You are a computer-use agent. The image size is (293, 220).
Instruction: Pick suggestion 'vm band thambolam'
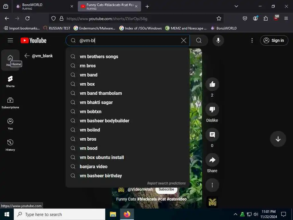127,93
